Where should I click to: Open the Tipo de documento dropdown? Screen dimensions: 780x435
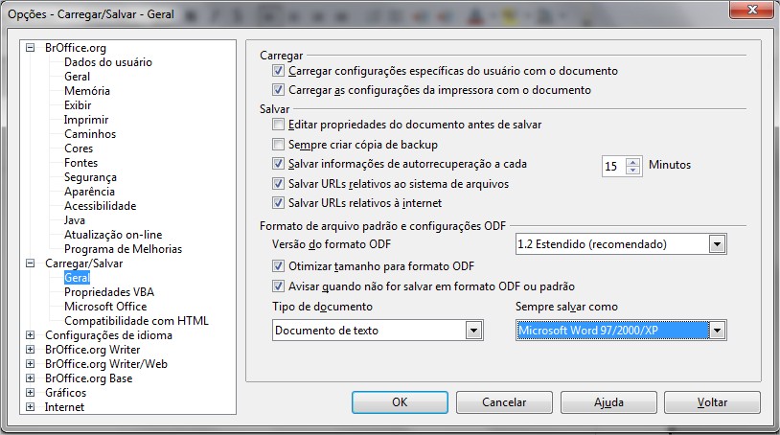[473, 331]
